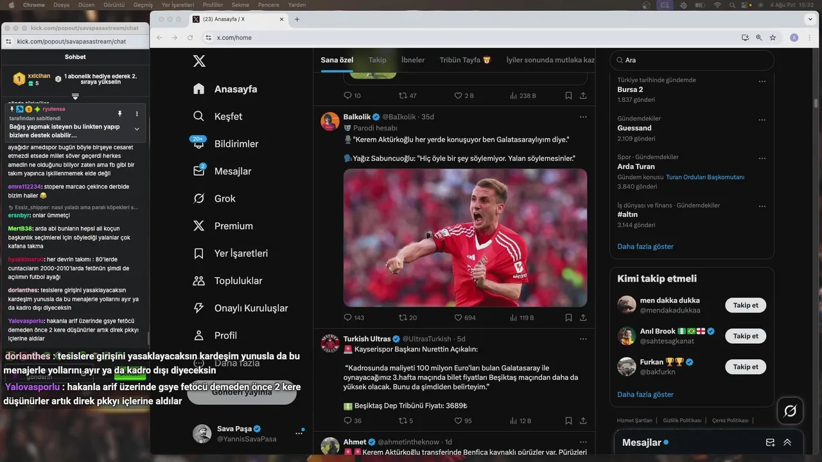Share the Turkish Ultras post
This screenshot has width=822, height=462.
[583, 421]
